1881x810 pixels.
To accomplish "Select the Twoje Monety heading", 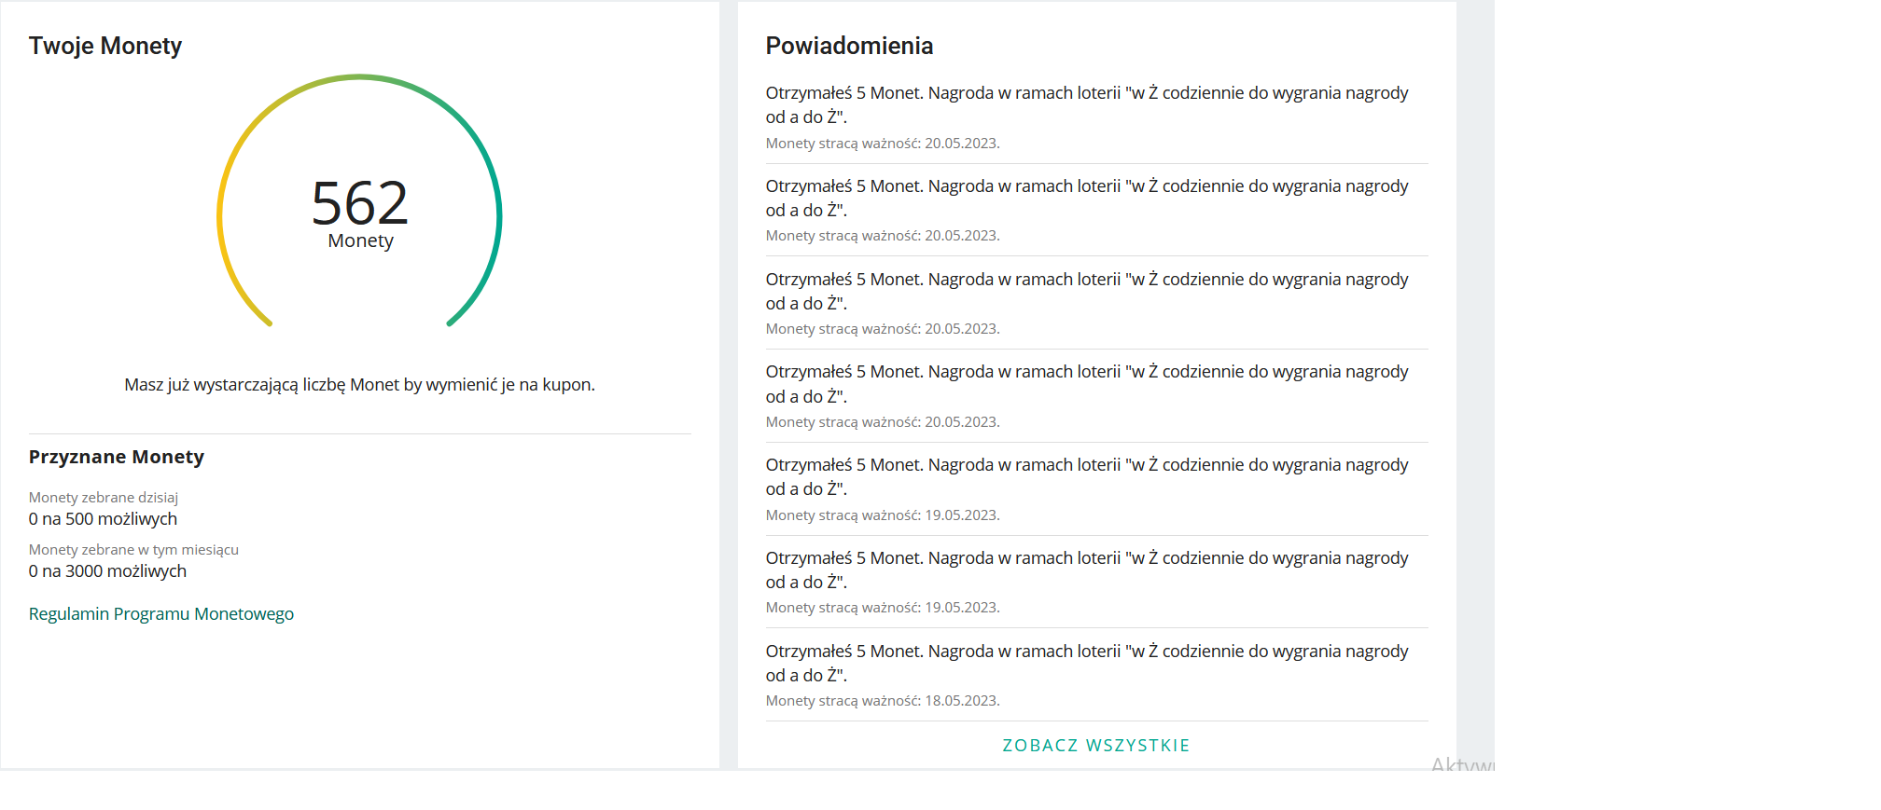I will pos(105,46).
